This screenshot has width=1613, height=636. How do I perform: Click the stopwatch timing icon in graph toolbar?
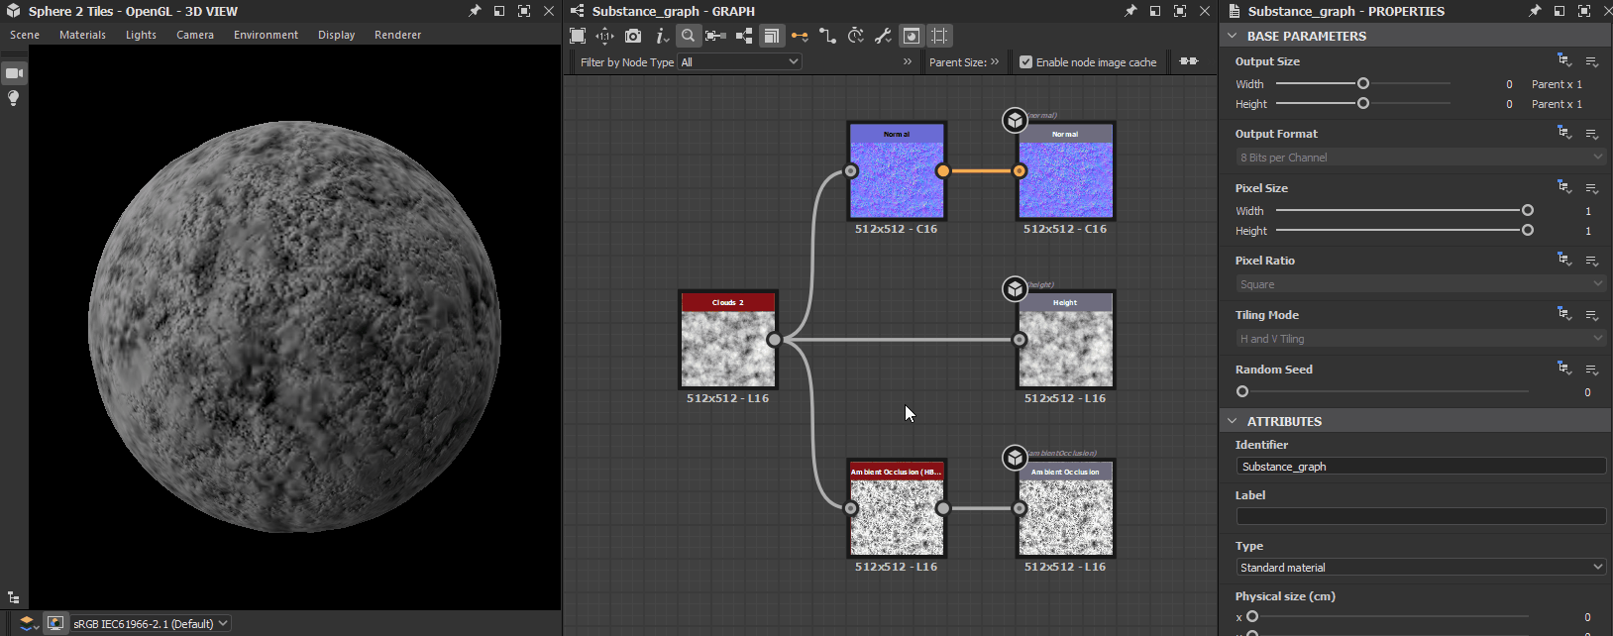(x=856, y=36)
